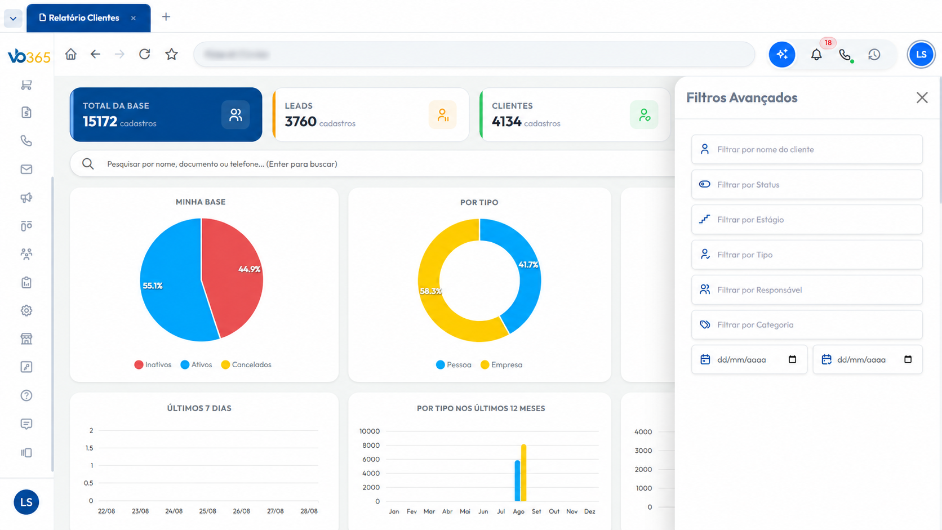Open the store sidebar icon

click(26, 339)
